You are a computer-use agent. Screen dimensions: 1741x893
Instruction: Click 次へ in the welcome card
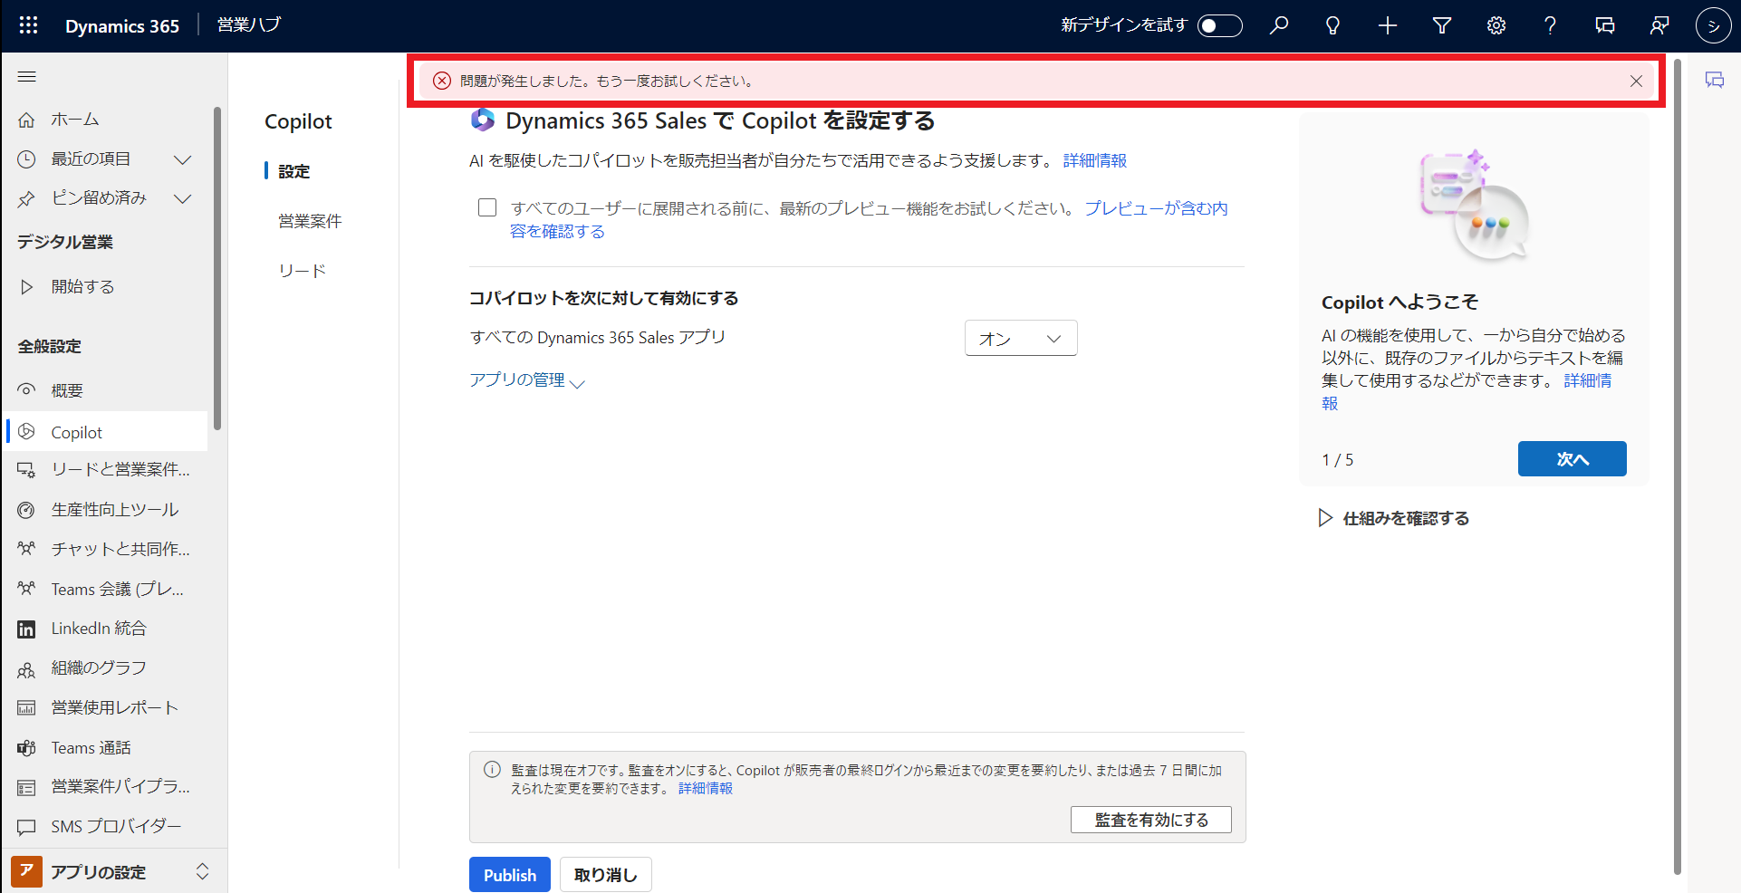click(x=1573, y=458)
